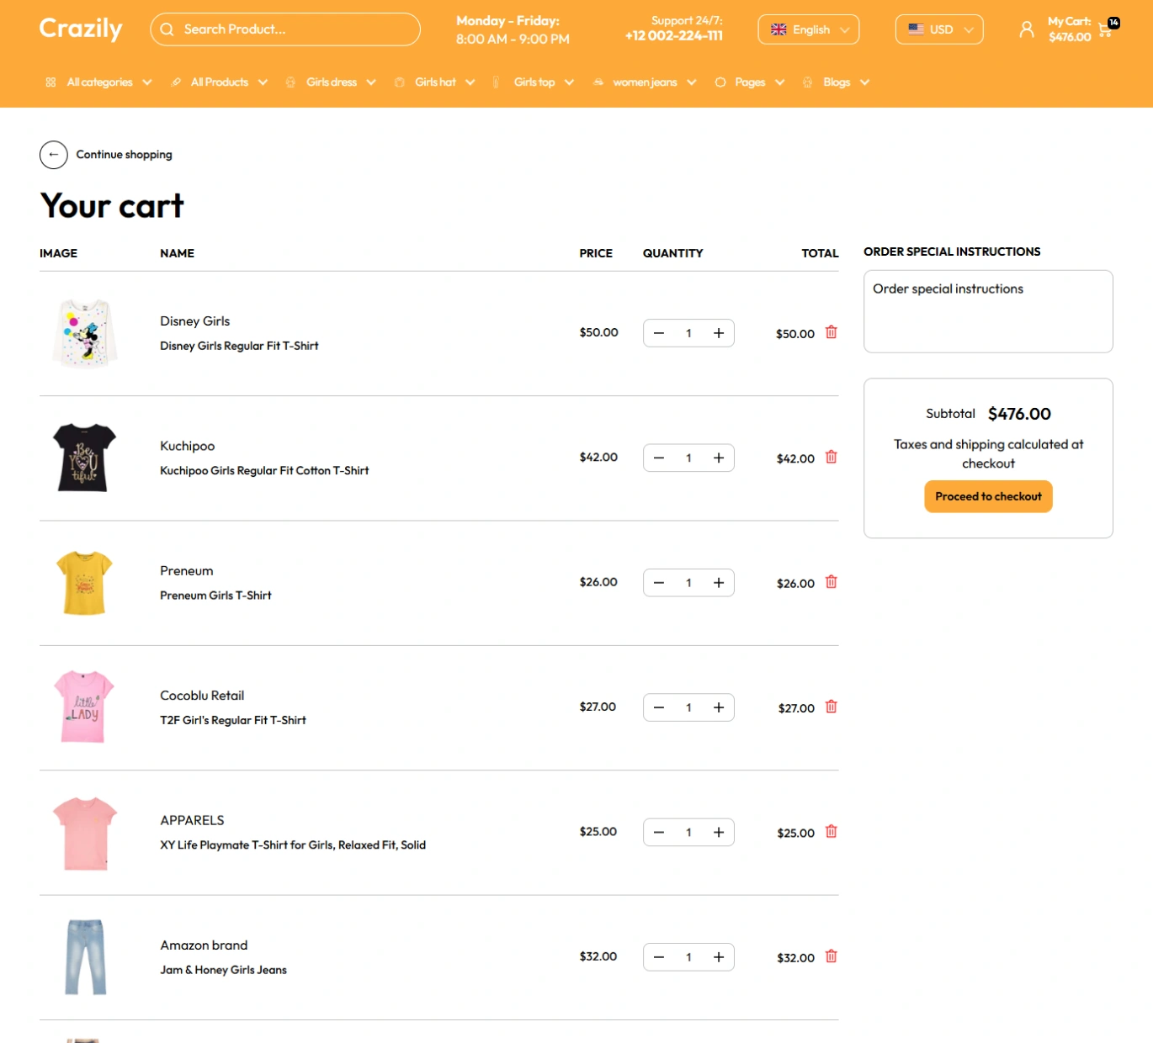Remove the Kuchipoo item using trash icon
The height and width of the screenshot is (1043, 1153).
coord(831,457)
